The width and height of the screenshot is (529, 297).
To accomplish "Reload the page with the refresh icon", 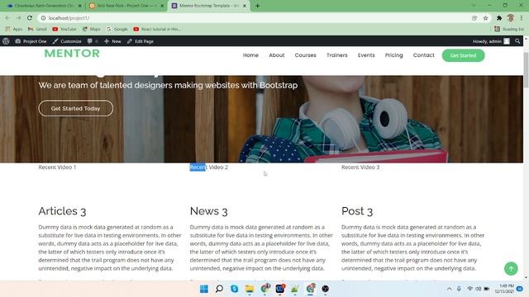I will click(x=30, y=18).
